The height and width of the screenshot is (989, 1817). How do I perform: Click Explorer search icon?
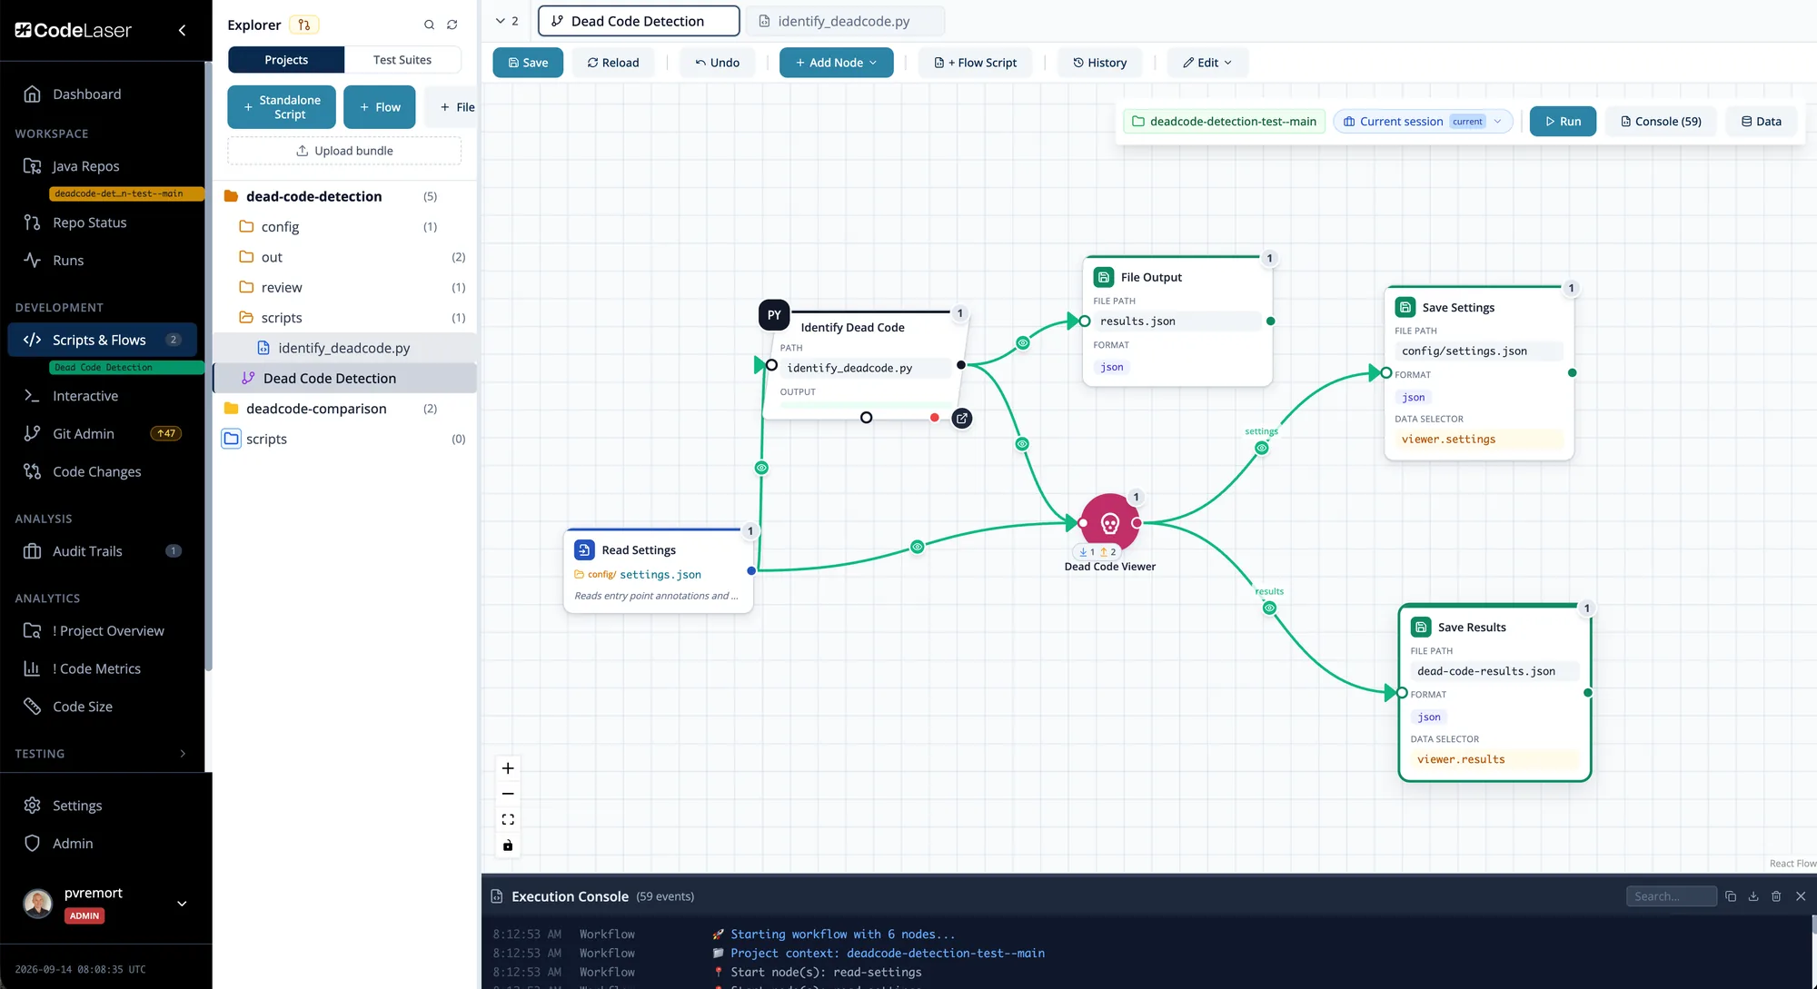tap(429, 25)
